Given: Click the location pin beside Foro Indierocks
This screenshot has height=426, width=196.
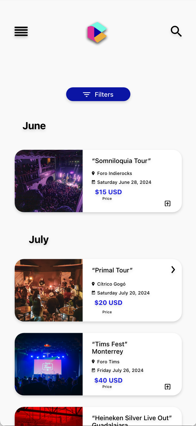Looking at the screenshot, I should [x=93, y=173].
